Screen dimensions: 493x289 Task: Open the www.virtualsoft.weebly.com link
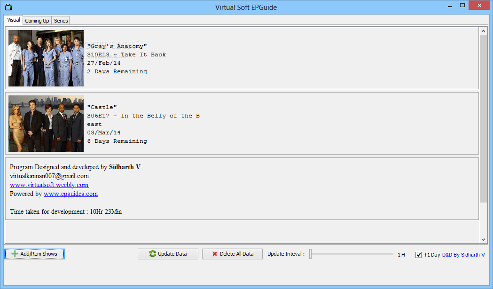(x=49, y=185)
